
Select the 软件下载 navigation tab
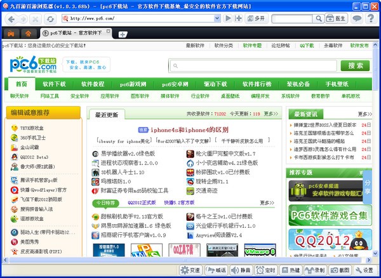coord(54,84)
